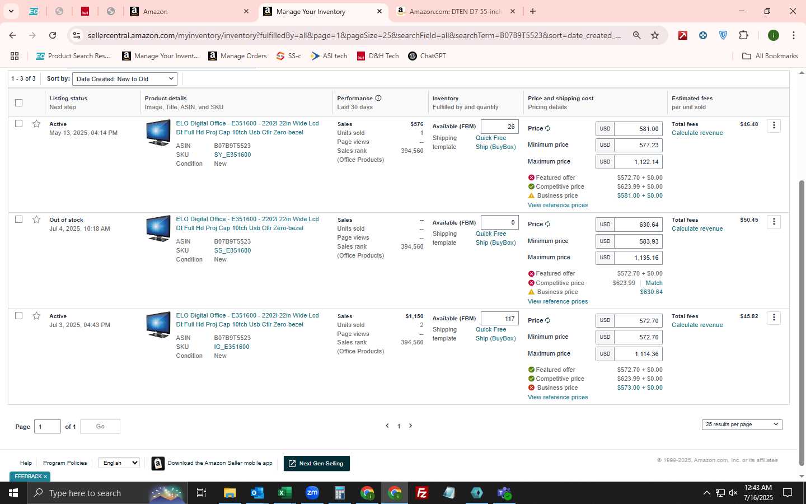Reload the page with browser refresh
Screen dimensions: 806x504
click(x=53, y=35)
